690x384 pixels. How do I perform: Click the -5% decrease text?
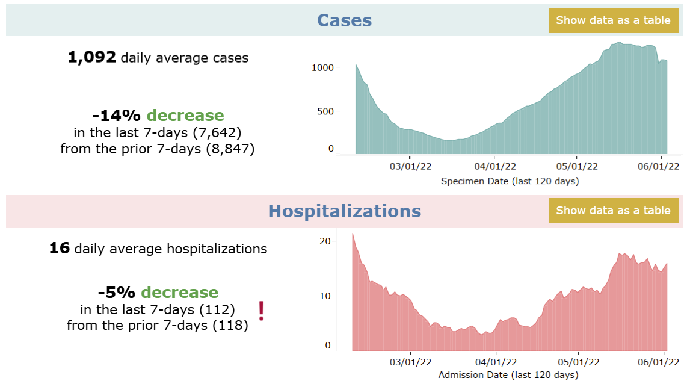point(159,293)
